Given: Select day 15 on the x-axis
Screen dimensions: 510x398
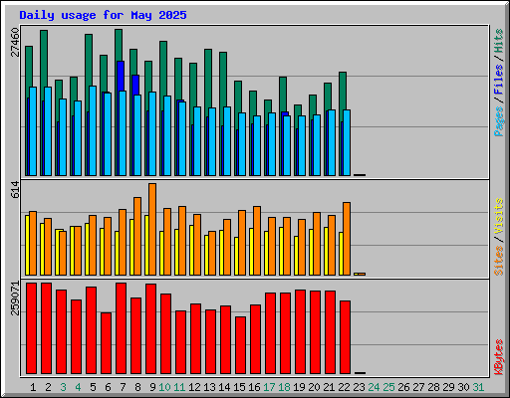Looking at the screenshot, I should (x=239, y=387).
